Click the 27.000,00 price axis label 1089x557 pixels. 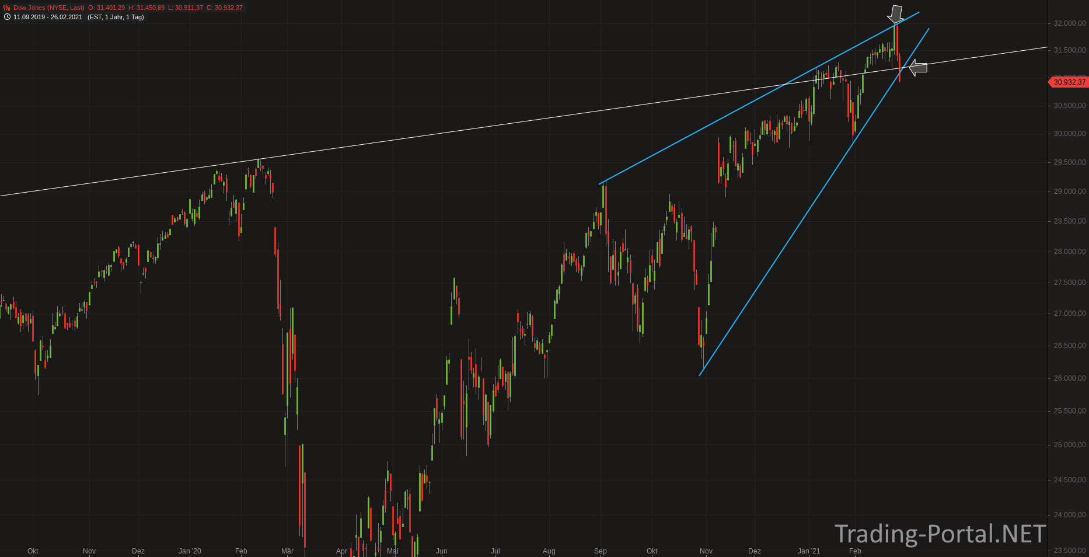click(x=1069, y=314)
